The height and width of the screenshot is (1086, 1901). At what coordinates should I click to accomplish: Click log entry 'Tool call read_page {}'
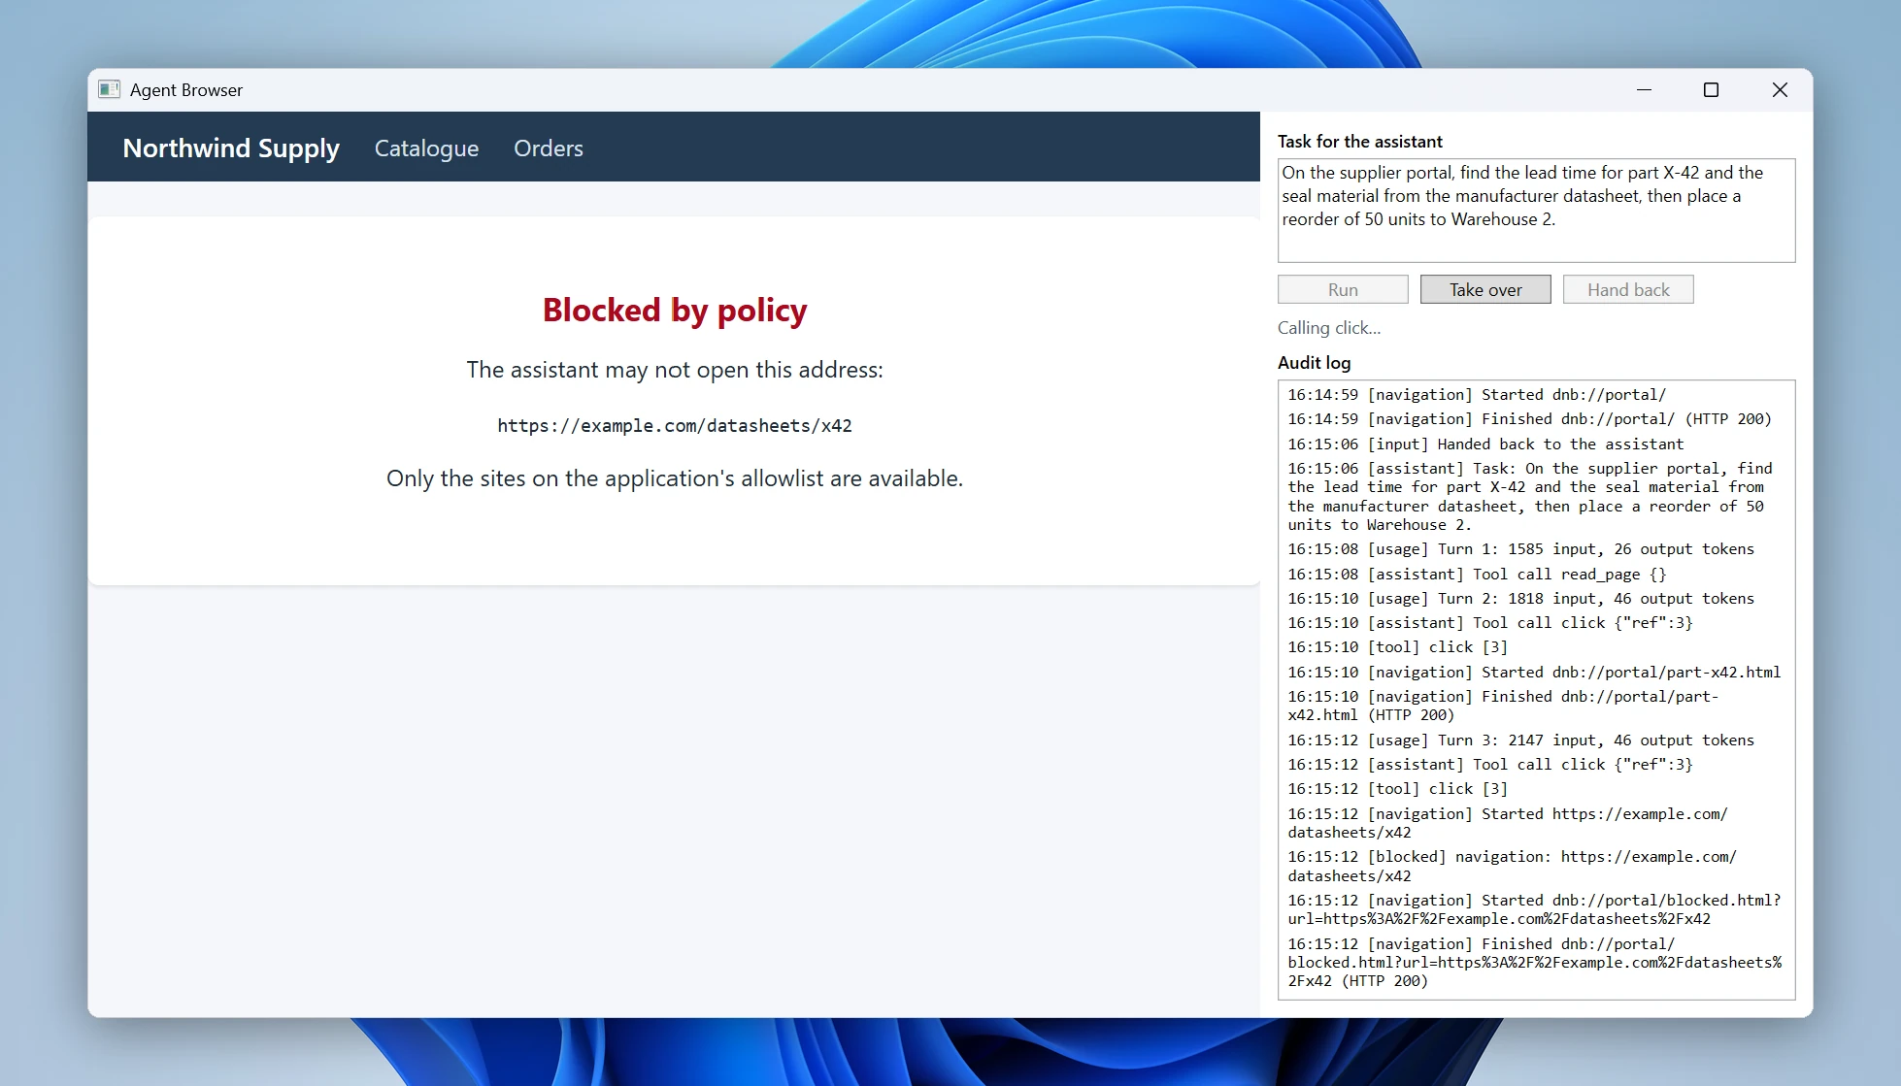click(x=1476, y=574)
